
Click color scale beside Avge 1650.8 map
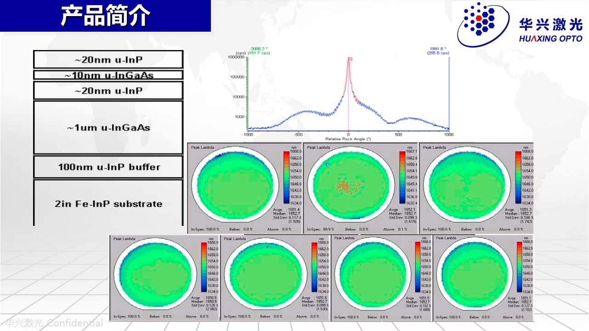click(204, 267)
